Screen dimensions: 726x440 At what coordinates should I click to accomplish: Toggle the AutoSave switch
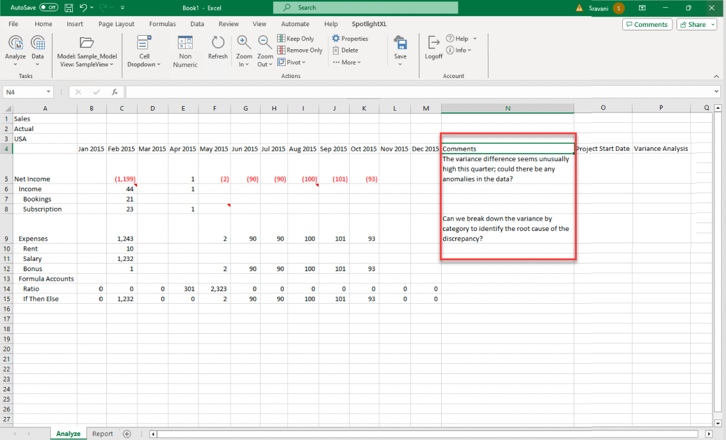[49, 8]
